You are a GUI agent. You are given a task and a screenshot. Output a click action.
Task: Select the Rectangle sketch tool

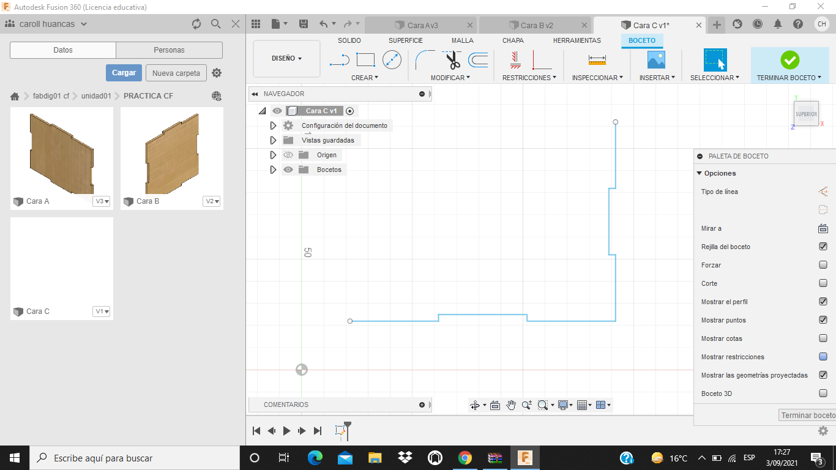click(x=365, y=60)
